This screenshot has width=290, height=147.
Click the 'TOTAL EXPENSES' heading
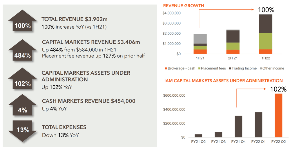pos(64,127)
